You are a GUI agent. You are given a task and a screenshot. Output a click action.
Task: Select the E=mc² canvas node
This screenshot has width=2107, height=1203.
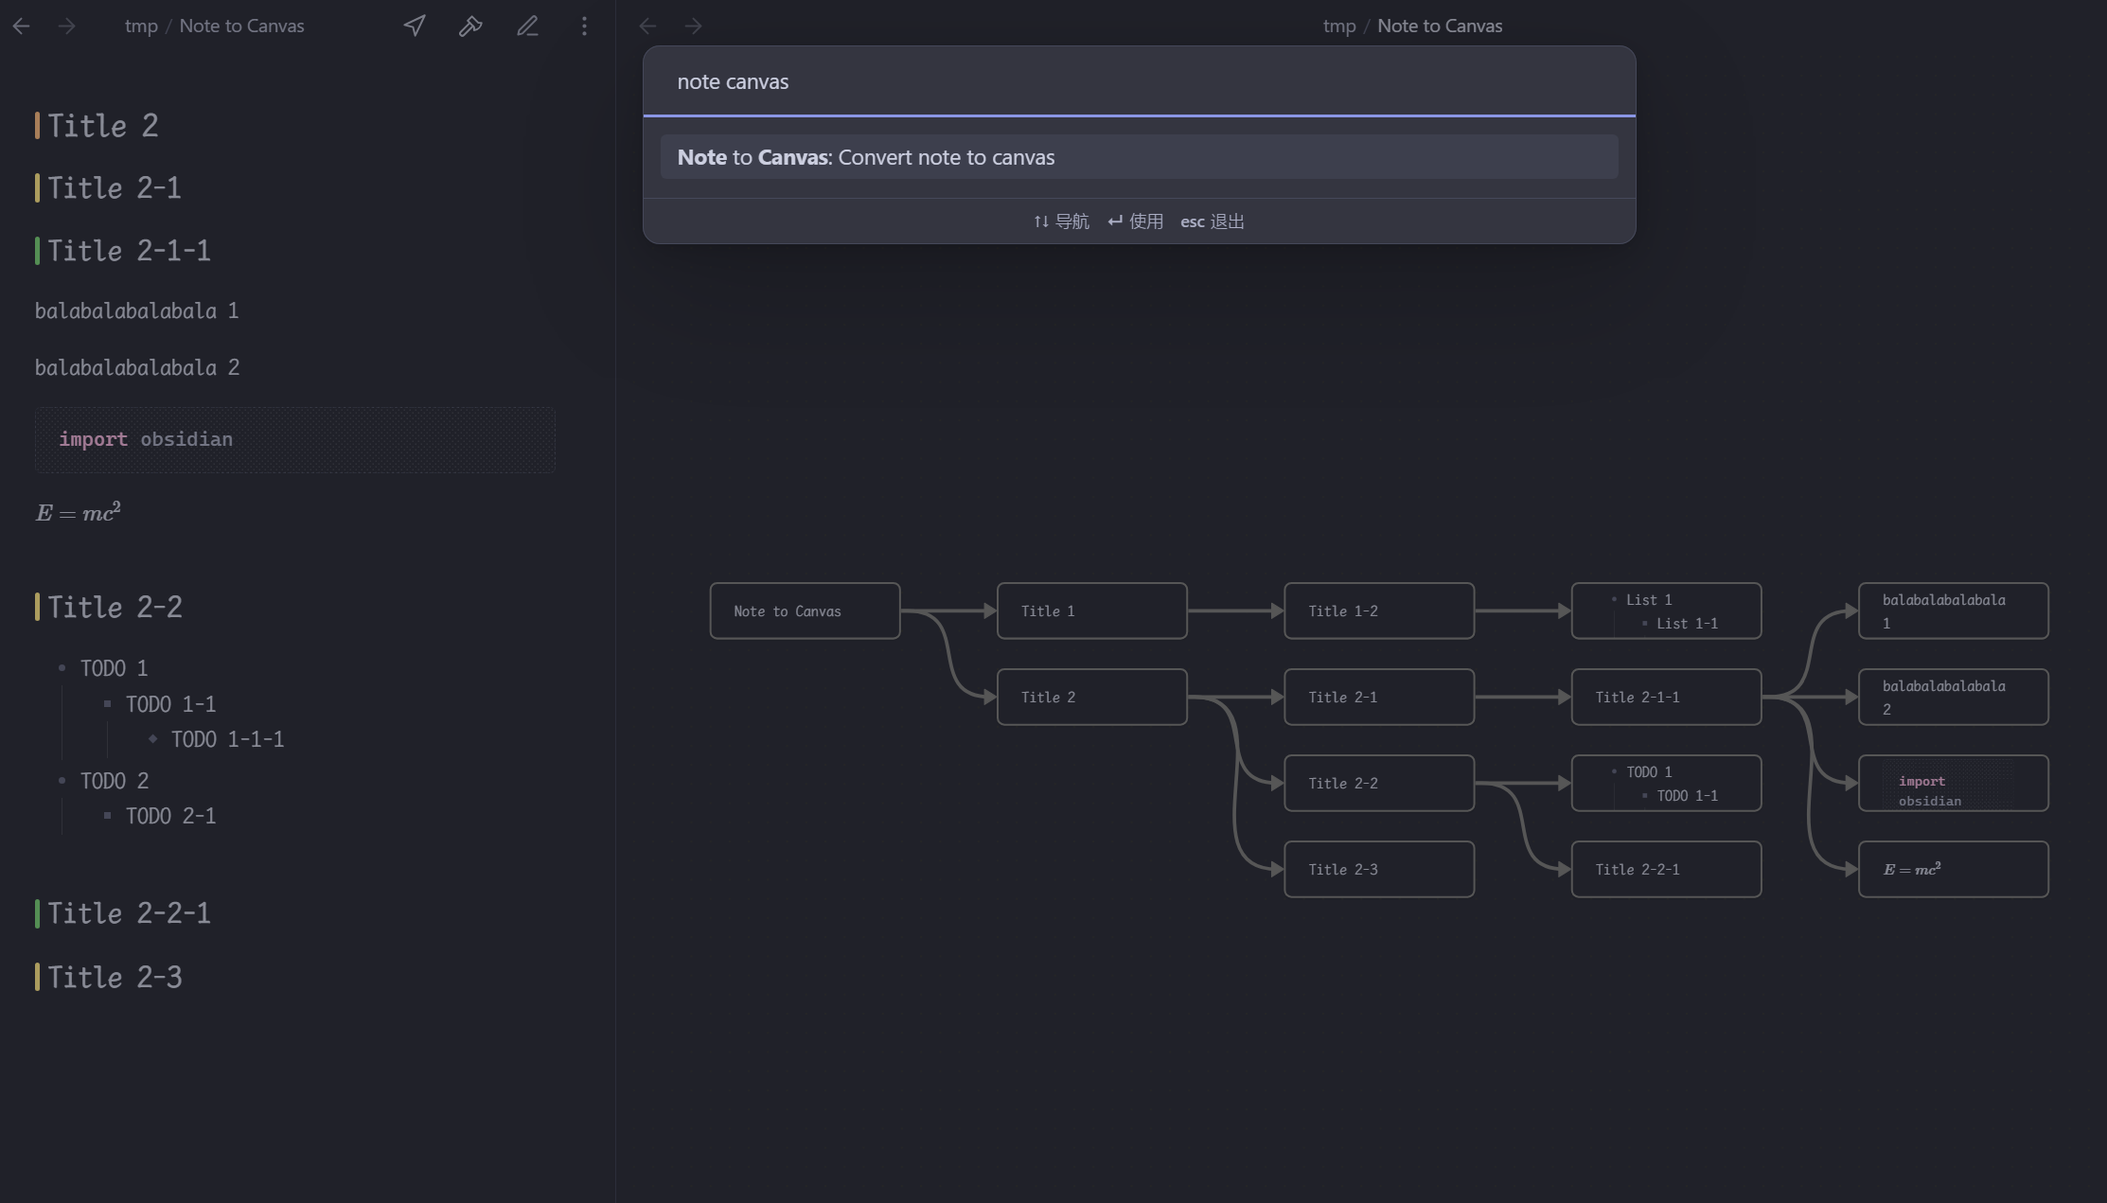tap(1953, 870)
